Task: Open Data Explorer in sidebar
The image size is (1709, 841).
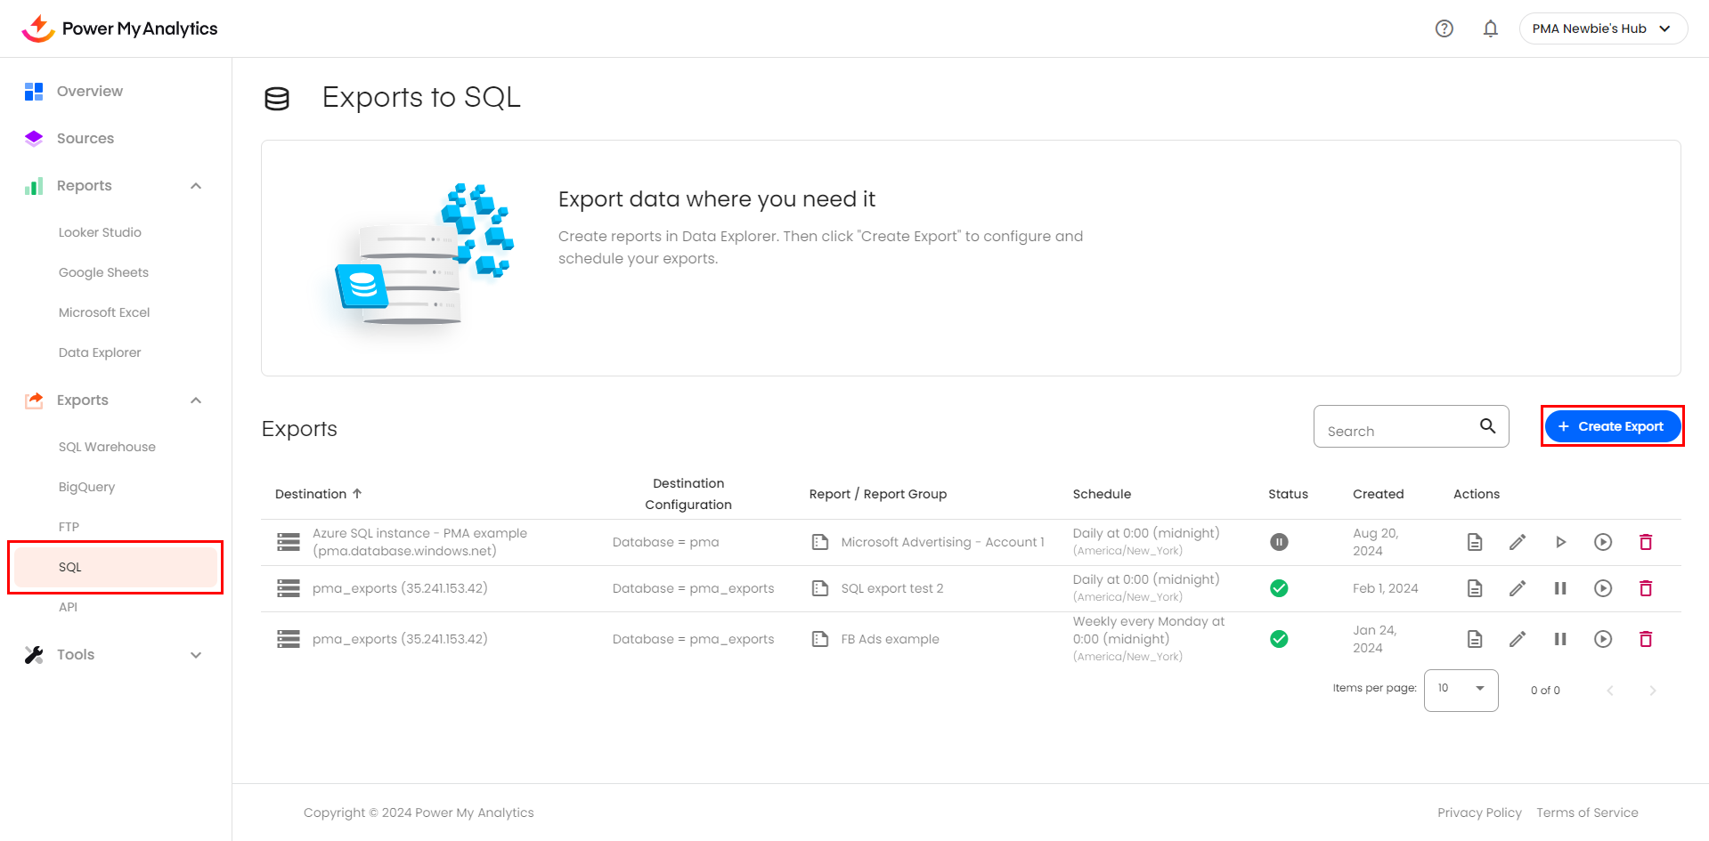Action: pos(100,352)
